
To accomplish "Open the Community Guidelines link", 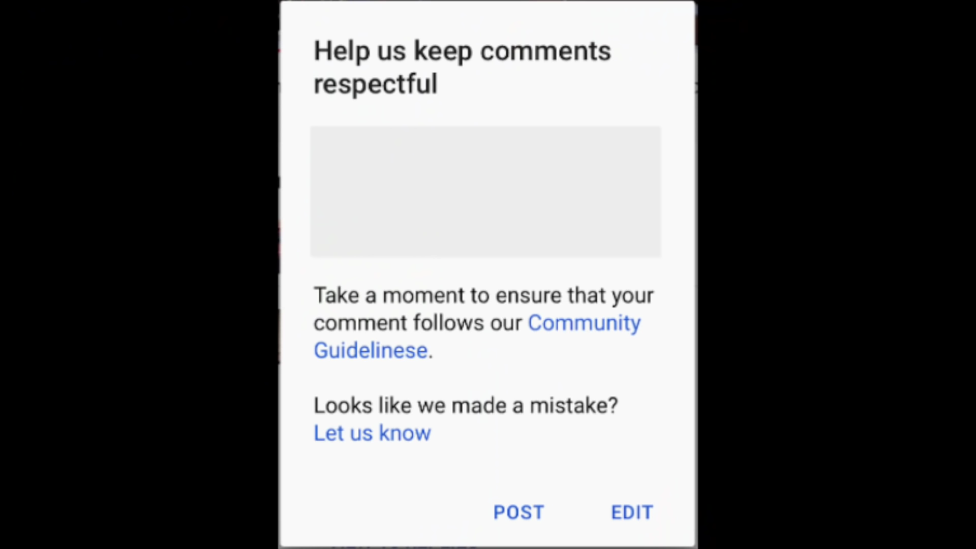I will point(477,337).
